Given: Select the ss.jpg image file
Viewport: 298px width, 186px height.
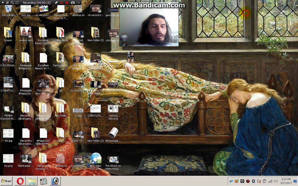Looking at the screenshot, I should pyautogui.click(x=78, y=112).
